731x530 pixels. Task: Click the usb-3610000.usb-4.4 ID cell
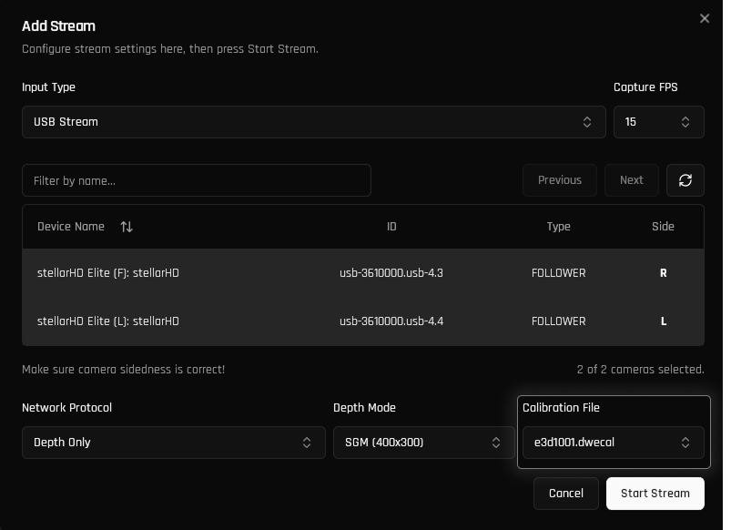pos(391,321)
